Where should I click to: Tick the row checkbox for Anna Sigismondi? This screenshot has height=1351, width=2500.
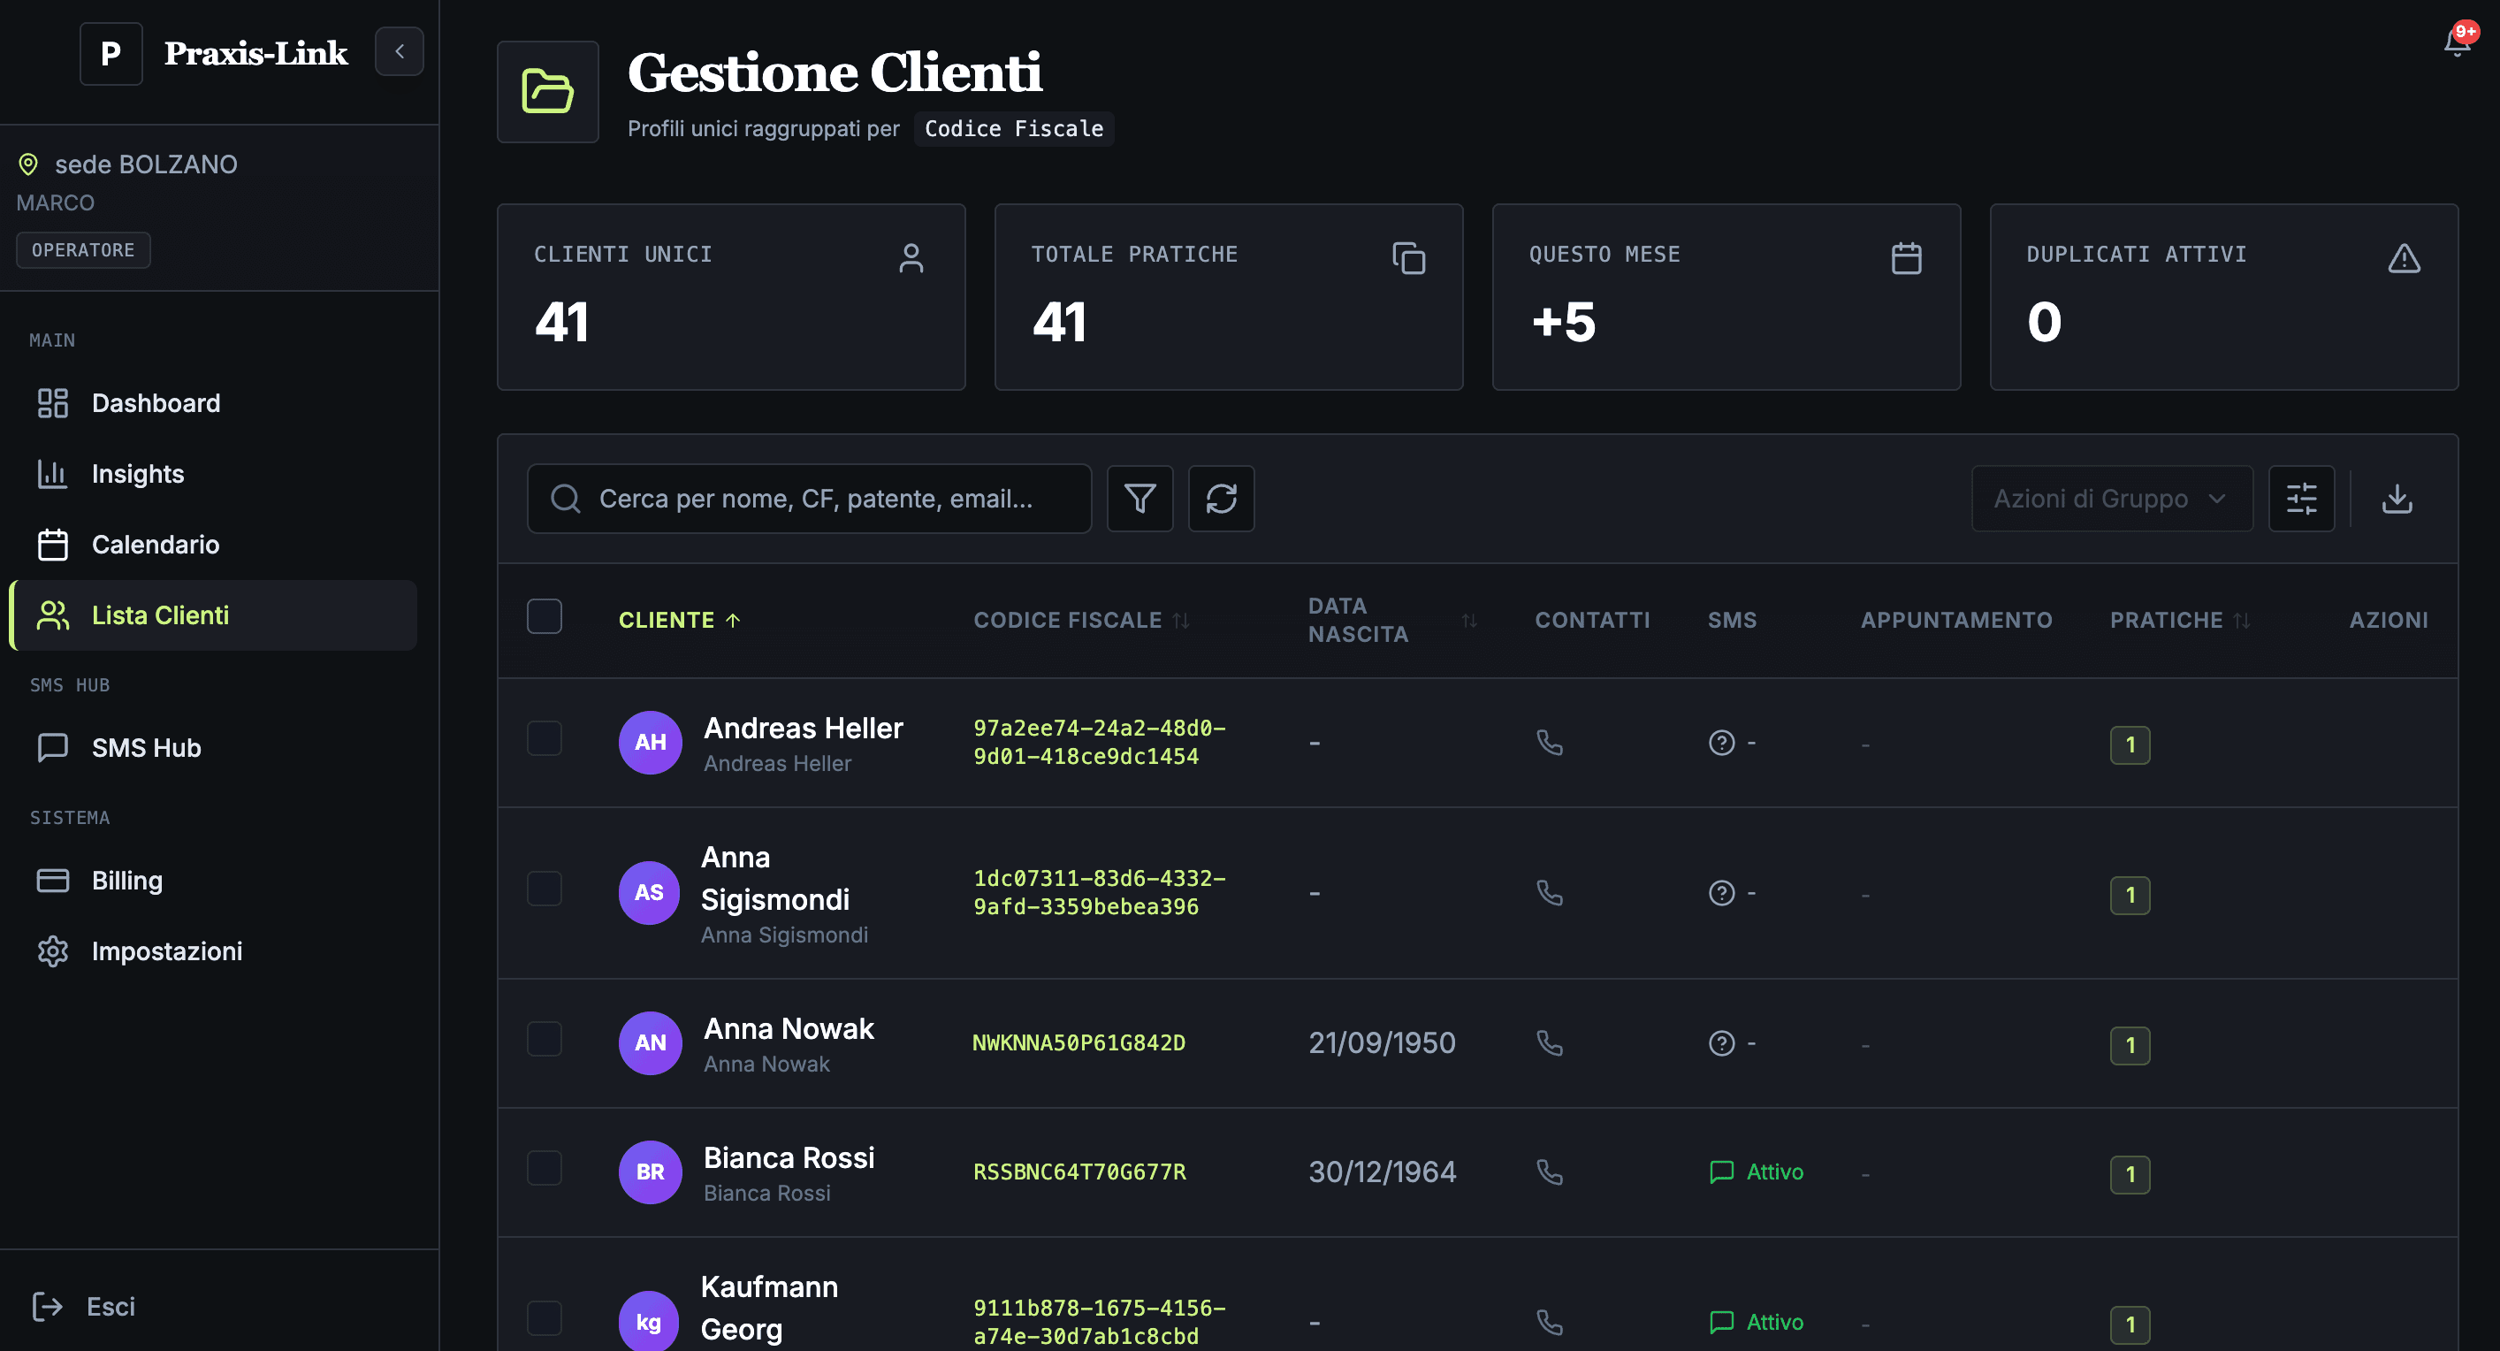point(545,888)
